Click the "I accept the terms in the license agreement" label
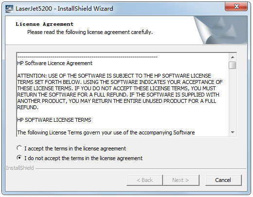 [x=75, y=148]
